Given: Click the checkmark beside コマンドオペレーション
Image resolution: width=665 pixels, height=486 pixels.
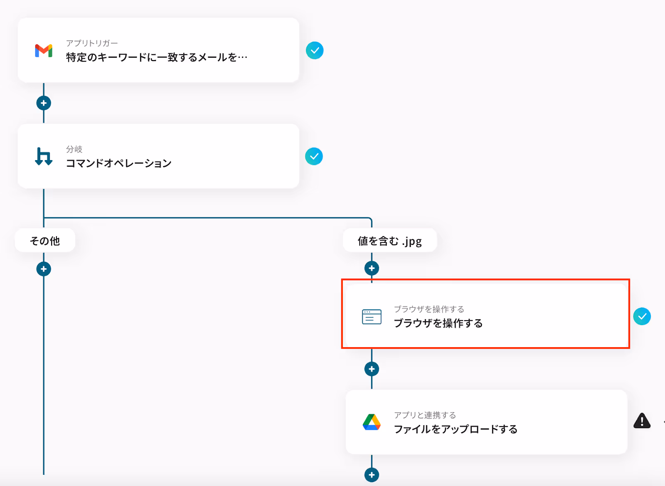Looking at the screenshot, I should tap(314, 156).
